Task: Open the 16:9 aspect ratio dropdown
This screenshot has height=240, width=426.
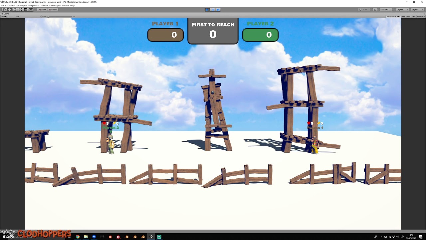Action: [x=28, y=17]
